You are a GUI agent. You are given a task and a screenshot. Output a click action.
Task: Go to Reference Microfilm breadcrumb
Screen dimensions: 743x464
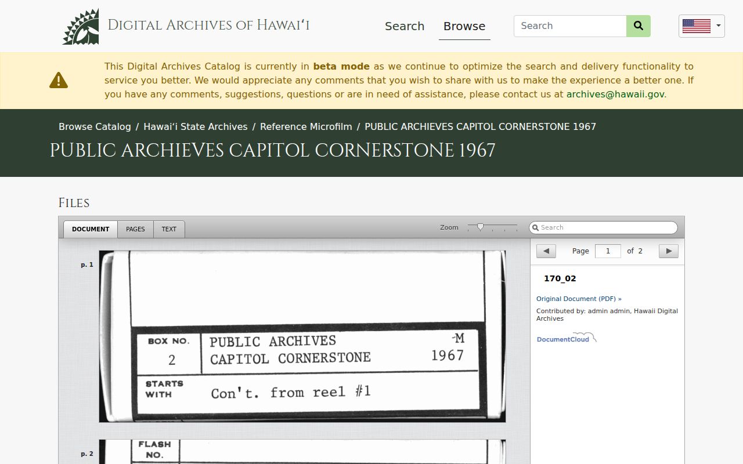(306, 126)
